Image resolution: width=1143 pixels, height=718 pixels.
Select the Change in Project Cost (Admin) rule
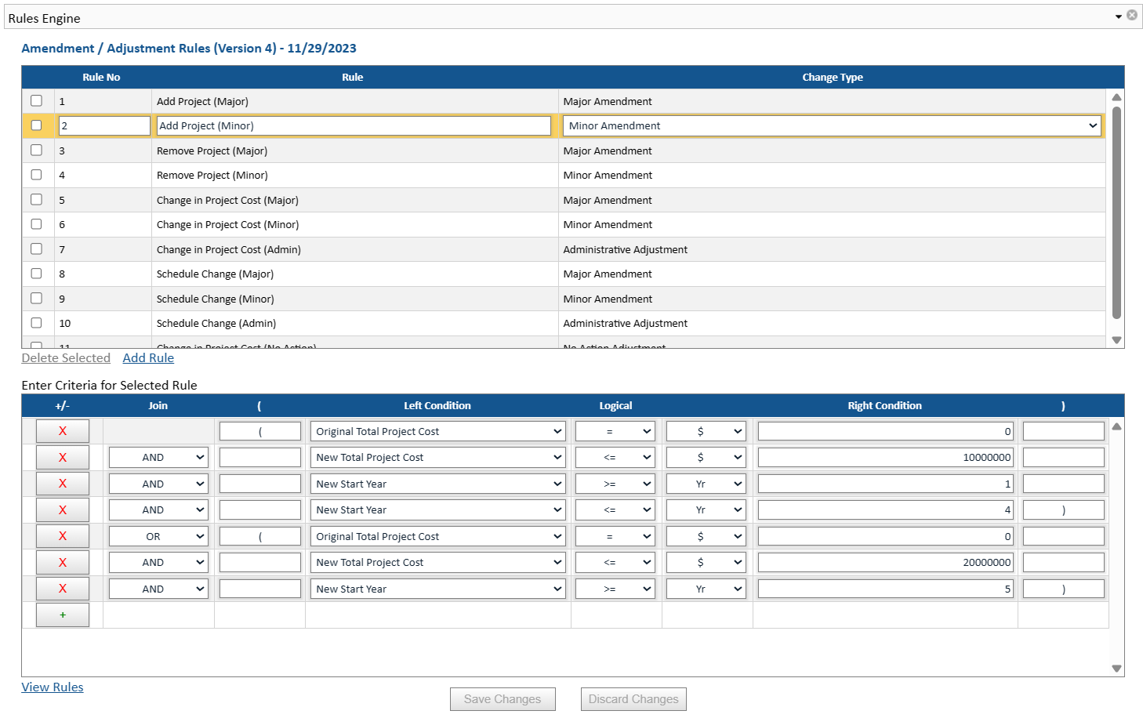coord(564,249)
